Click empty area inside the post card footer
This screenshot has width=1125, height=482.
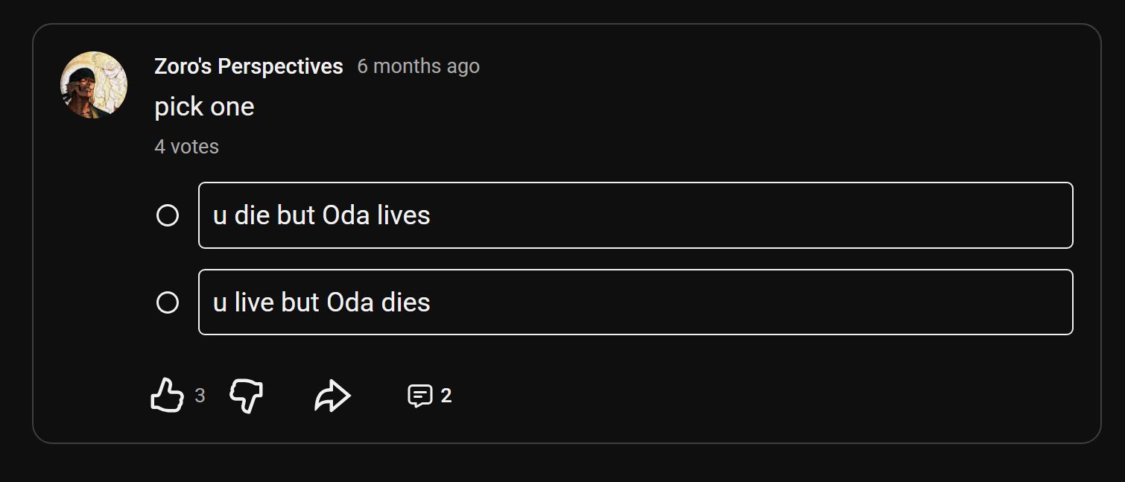click(x=745, y=396)
